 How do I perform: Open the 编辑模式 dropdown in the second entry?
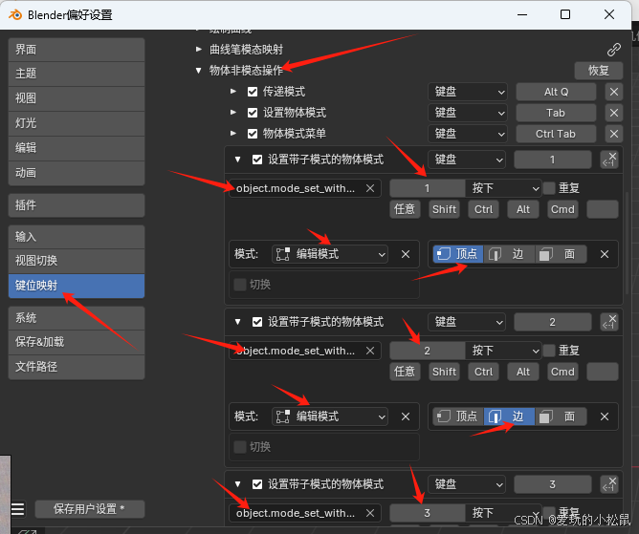330,417
